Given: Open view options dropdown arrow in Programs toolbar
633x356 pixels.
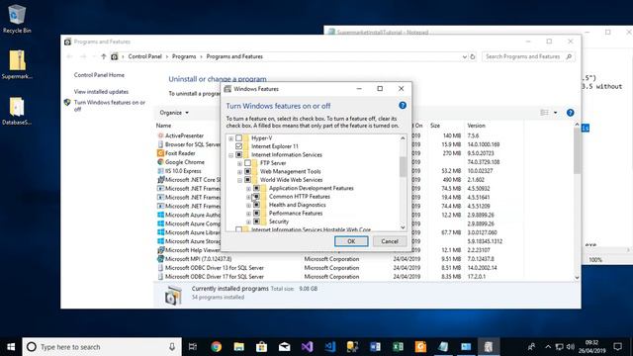Looking at the screenshot, I should (x=555, y=113).
